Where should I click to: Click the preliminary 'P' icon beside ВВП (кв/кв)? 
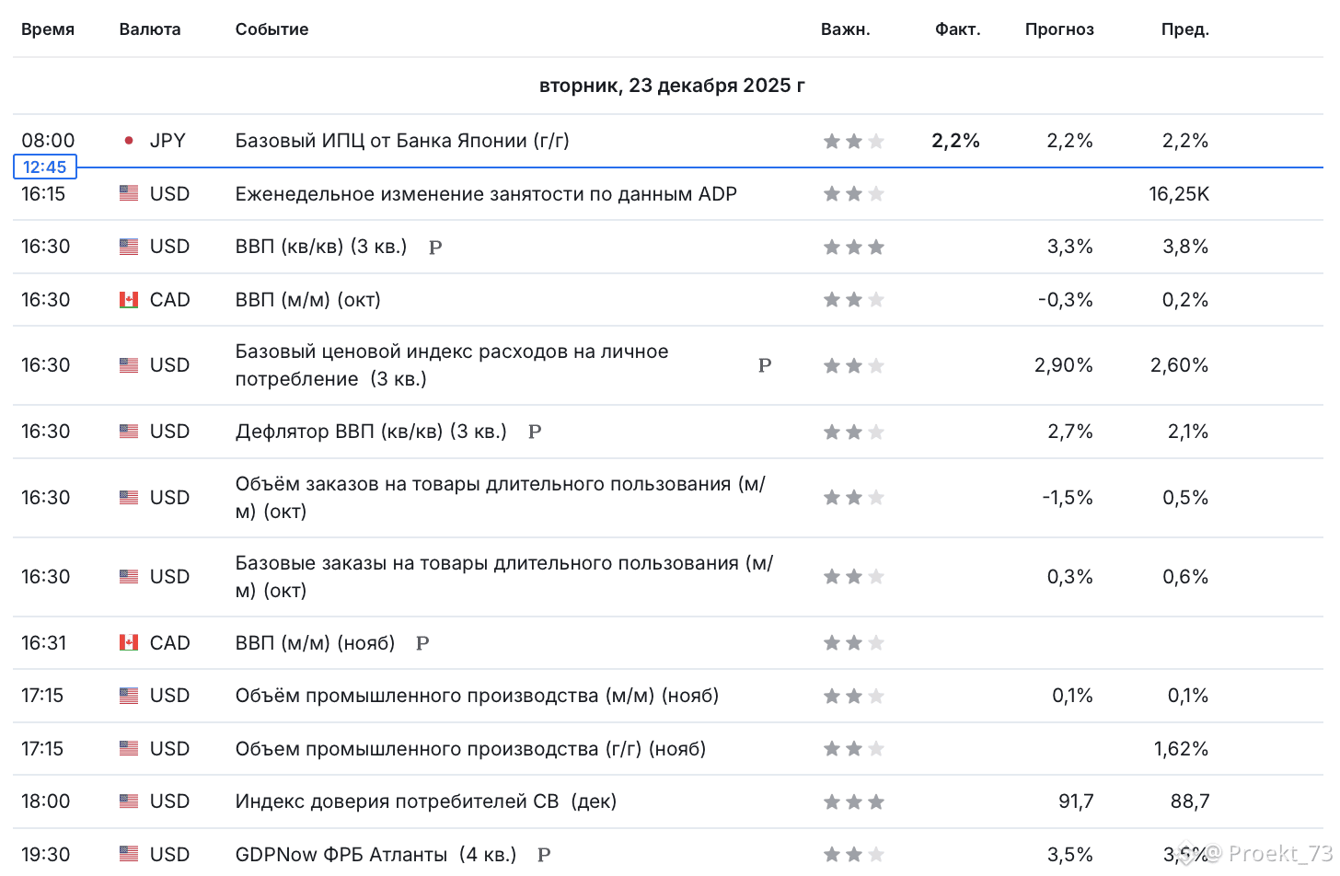(435, 248)
